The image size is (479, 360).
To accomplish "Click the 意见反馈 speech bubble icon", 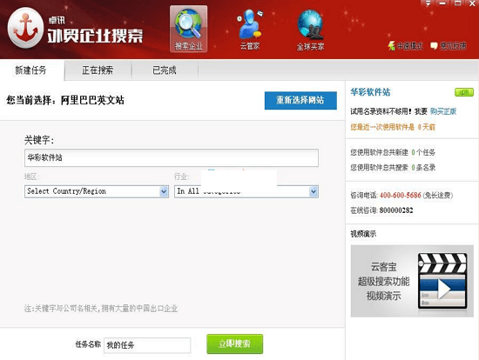I will pyautogui.click(x=434, y=46).
